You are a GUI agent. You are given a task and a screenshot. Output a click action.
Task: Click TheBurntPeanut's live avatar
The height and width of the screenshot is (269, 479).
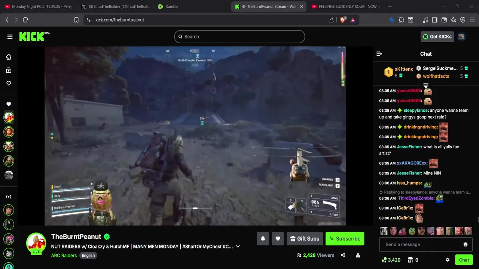pos(36,243)
